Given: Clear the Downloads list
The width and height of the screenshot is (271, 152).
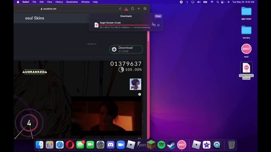Looking at the screenshot, I should pyautogui.click(x=158, y=16).
